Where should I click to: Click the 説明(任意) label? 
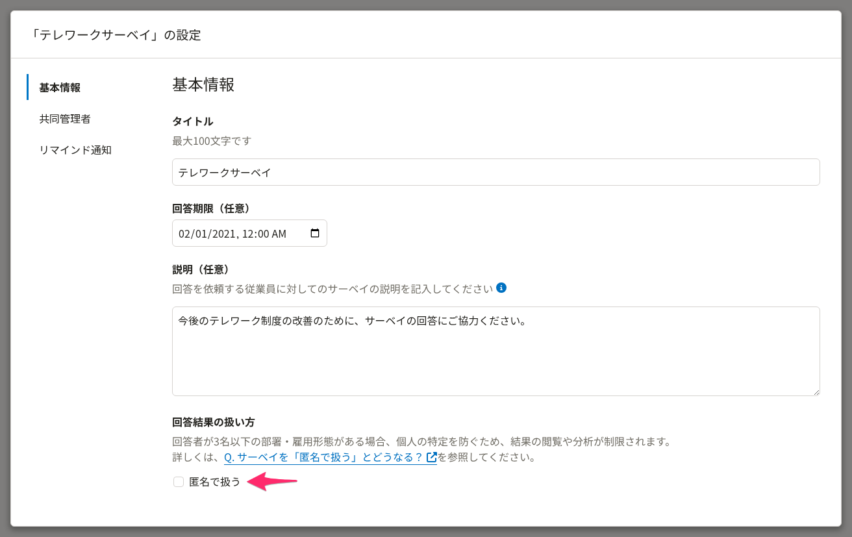201,269
